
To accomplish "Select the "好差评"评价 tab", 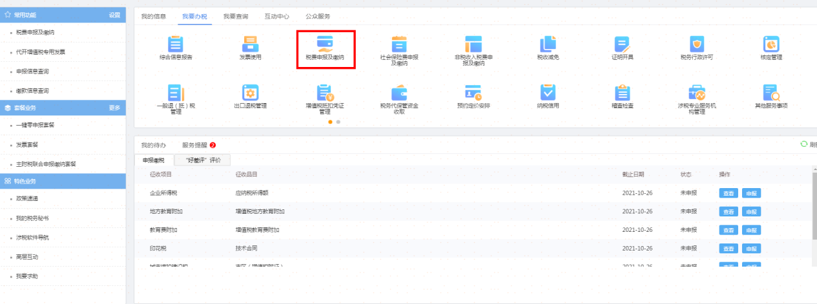I will tap(203, 160).
